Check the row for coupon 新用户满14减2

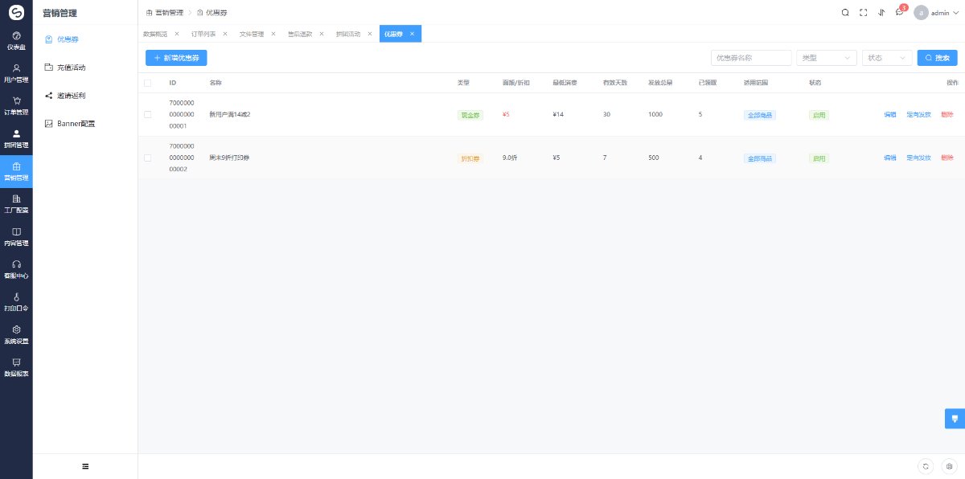point(147,115)
